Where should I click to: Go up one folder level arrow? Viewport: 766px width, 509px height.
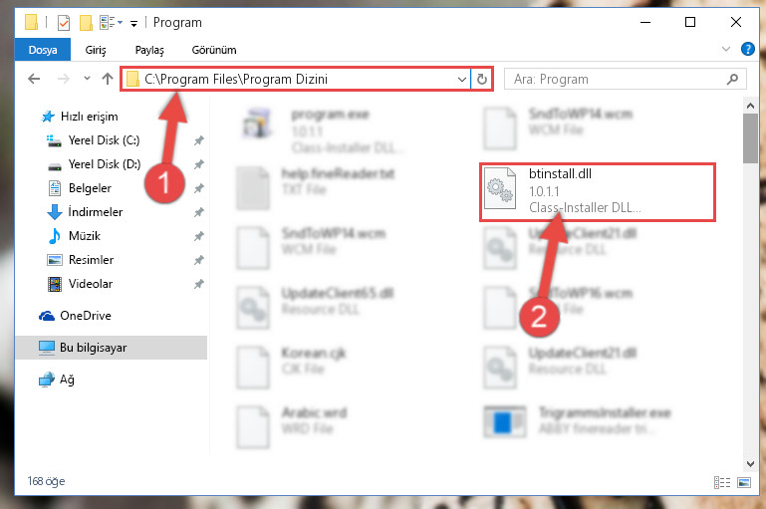(x=108, y=79)
